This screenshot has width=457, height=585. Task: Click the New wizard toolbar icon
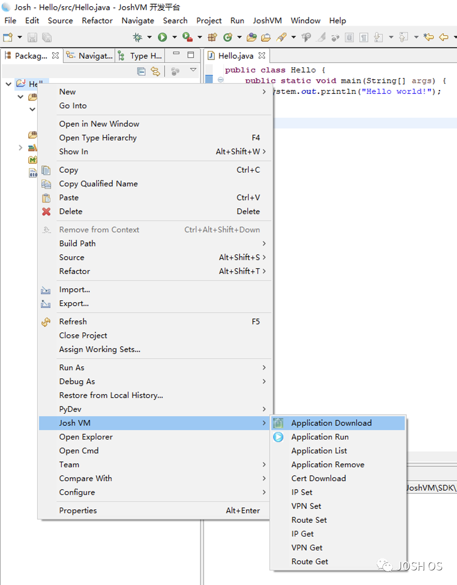coord(8,38)
